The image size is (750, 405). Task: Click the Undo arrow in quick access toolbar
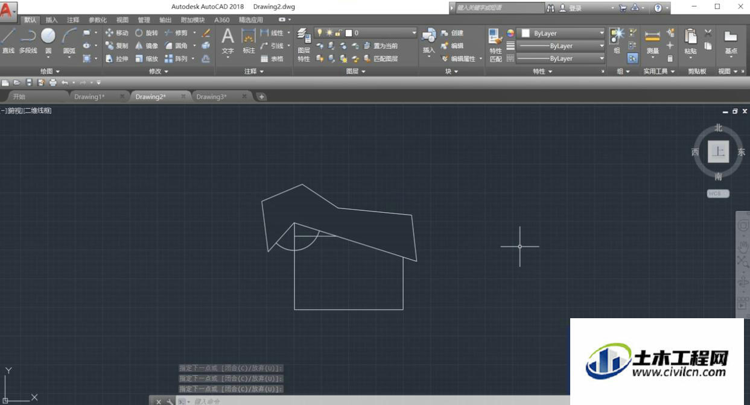[x=65, y=83]
